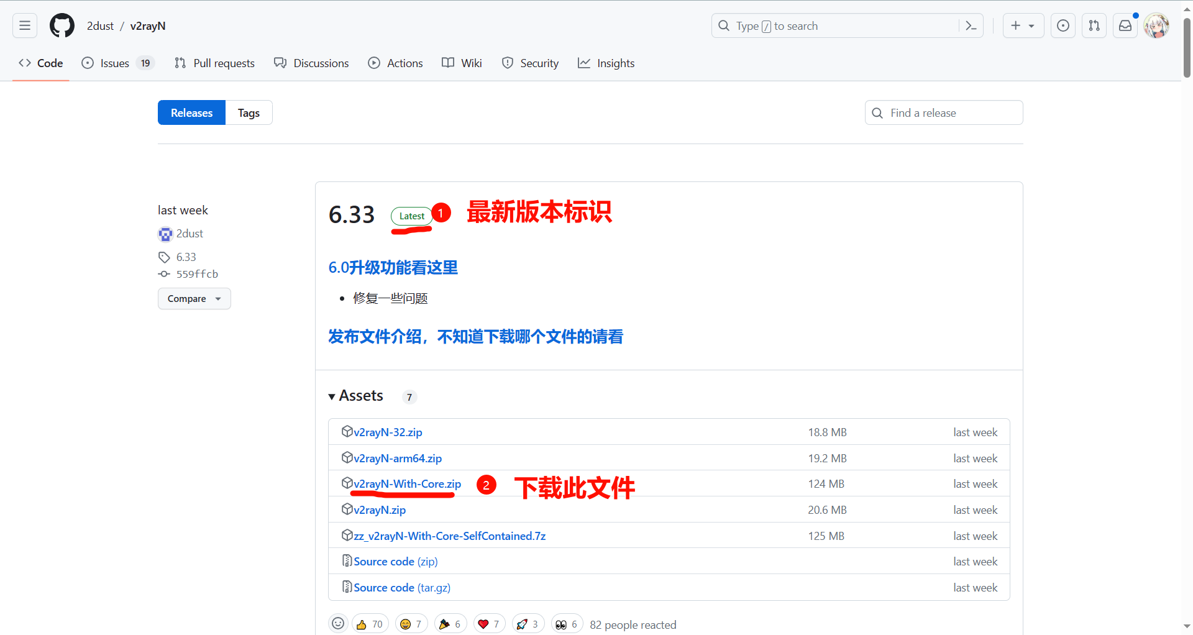Image resolution: width=1193 pixels, height=635 pixels.
Task: Switch to the Code tab
Action: click(x=41, y=63)
